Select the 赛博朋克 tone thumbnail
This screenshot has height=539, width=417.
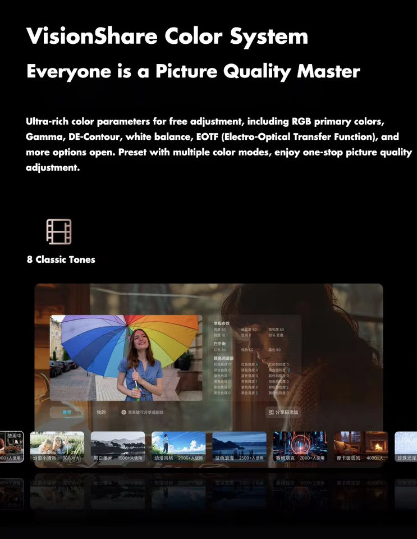pos(300,446)
